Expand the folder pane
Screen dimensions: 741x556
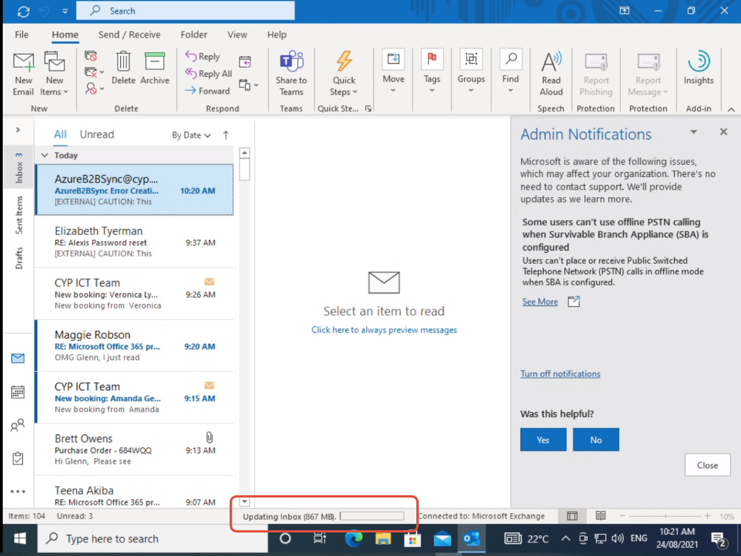tap(18, 130)
